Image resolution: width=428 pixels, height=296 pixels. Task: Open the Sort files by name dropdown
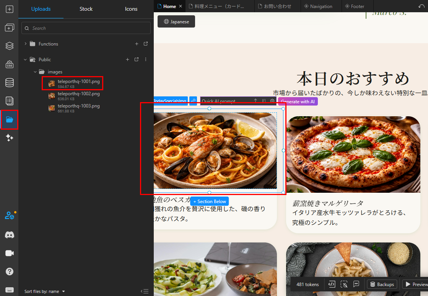click(x=44, y=291)
